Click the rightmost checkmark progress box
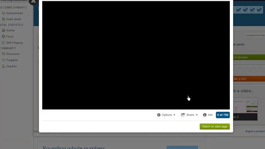Viewport: 265px width, 149px height. 259,10
